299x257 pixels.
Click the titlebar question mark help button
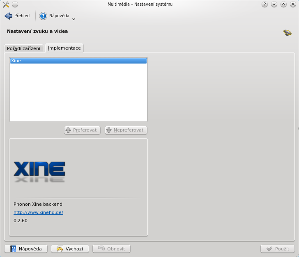click(264, 4)
